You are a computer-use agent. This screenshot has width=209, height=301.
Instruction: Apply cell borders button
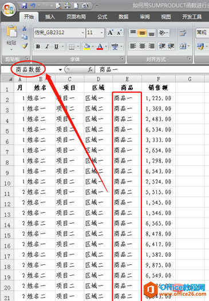(x=72, y=46)
